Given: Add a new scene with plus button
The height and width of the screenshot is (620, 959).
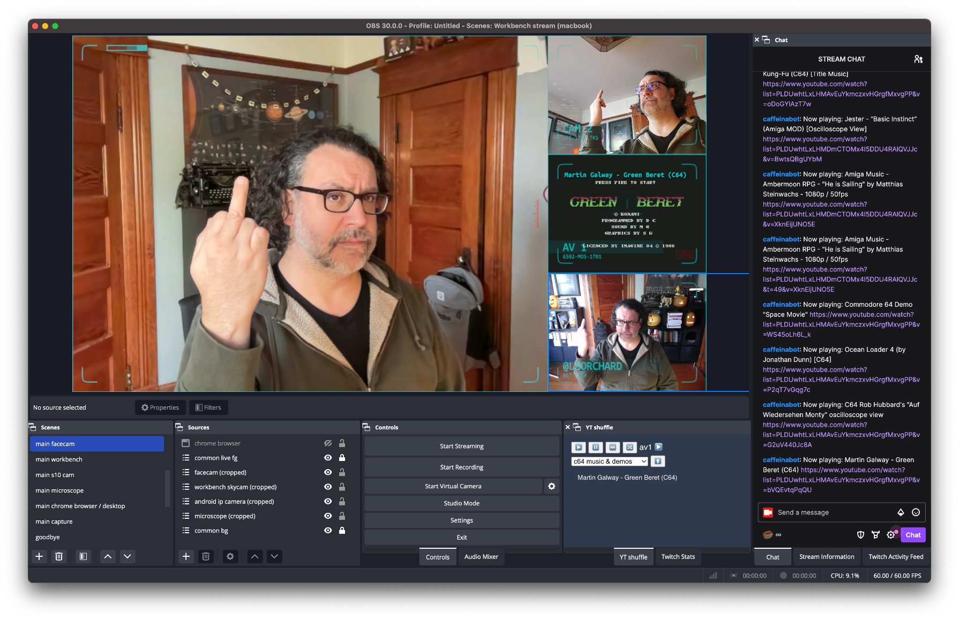Looking at the screenshot, I should [x=39, y=556].
